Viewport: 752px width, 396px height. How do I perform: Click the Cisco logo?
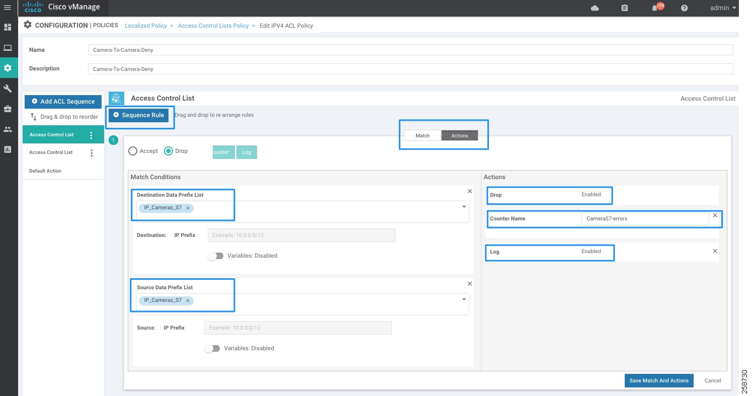click(x=33, y=8)
